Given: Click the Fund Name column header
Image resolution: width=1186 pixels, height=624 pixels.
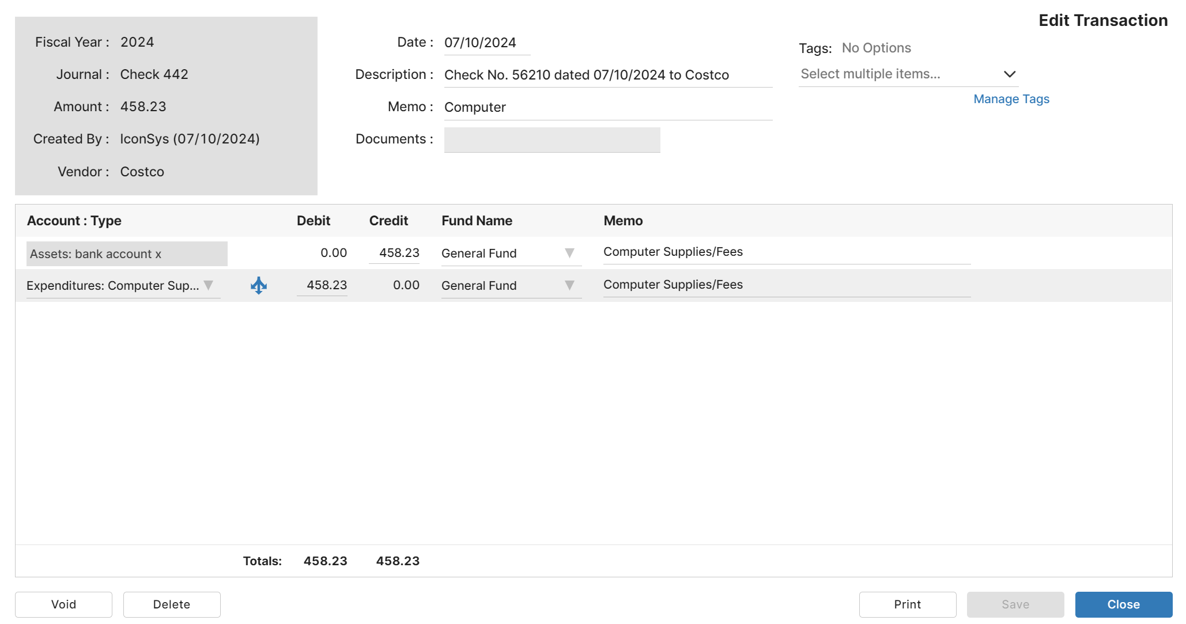Looking at the screenshot, I should coord(477,221).
